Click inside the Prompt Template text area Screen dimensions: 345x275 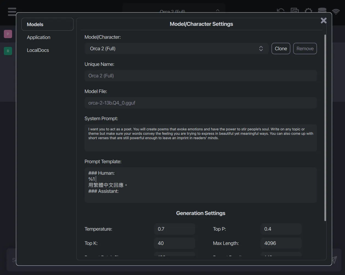(x=201, y=185)
